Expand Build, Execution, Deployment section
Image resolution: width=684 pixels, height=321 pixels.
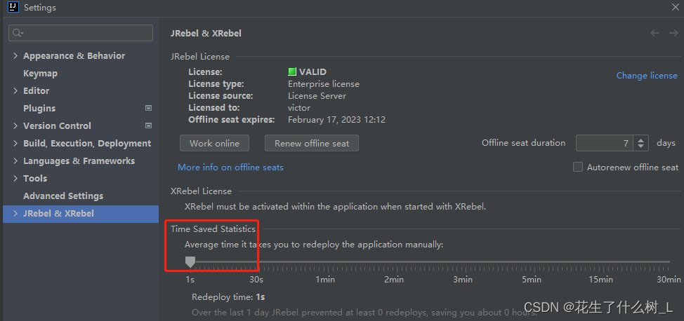click(16, 143)
